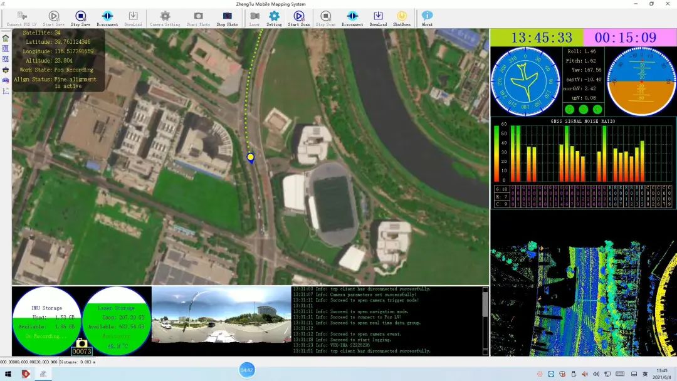Click the compass heading dial with airplane

[x=525, y=81]
